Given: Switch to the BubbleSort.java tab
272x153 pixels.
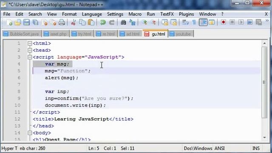Looking at the screenshot, I should (x=22, y=34).
